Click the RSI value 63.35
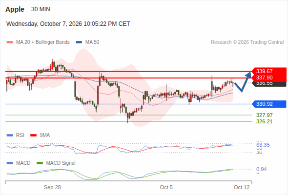The height and width of the screenshot is (195, 288). [x=263, y=145]
